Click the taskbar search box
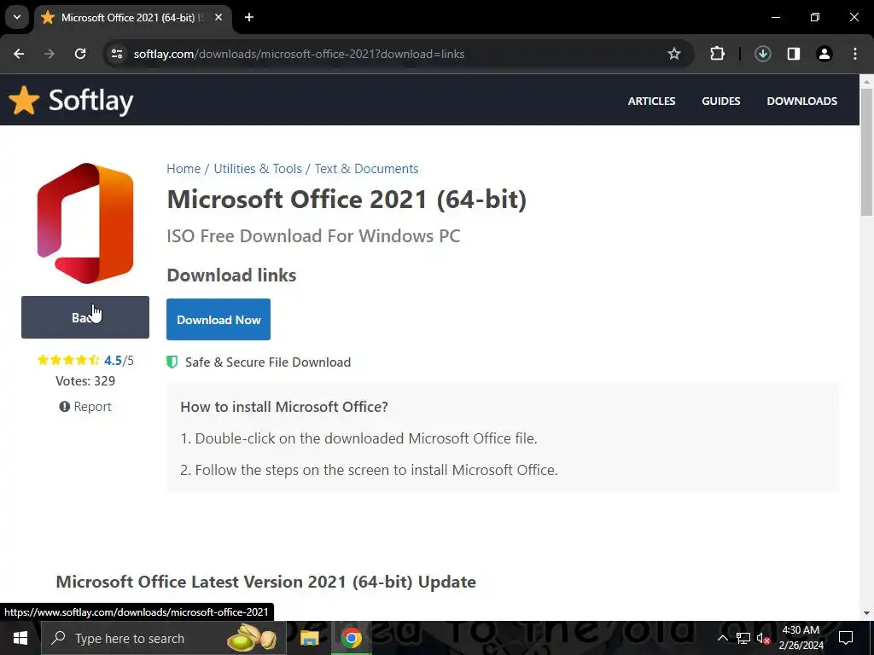Viewport: 874px width, 655px height. pyautogui.click(x=163, y=638)
